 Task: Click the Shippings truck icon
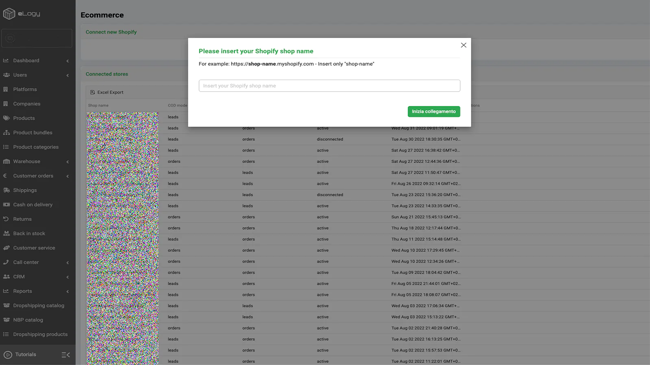(6, 190)
